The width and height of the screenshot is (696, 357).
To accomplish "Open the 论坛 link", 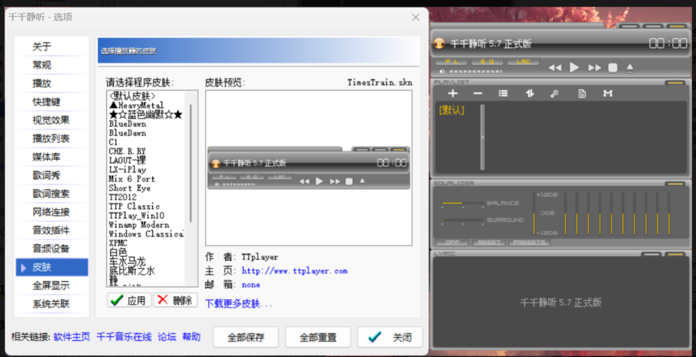I will 167,337.
